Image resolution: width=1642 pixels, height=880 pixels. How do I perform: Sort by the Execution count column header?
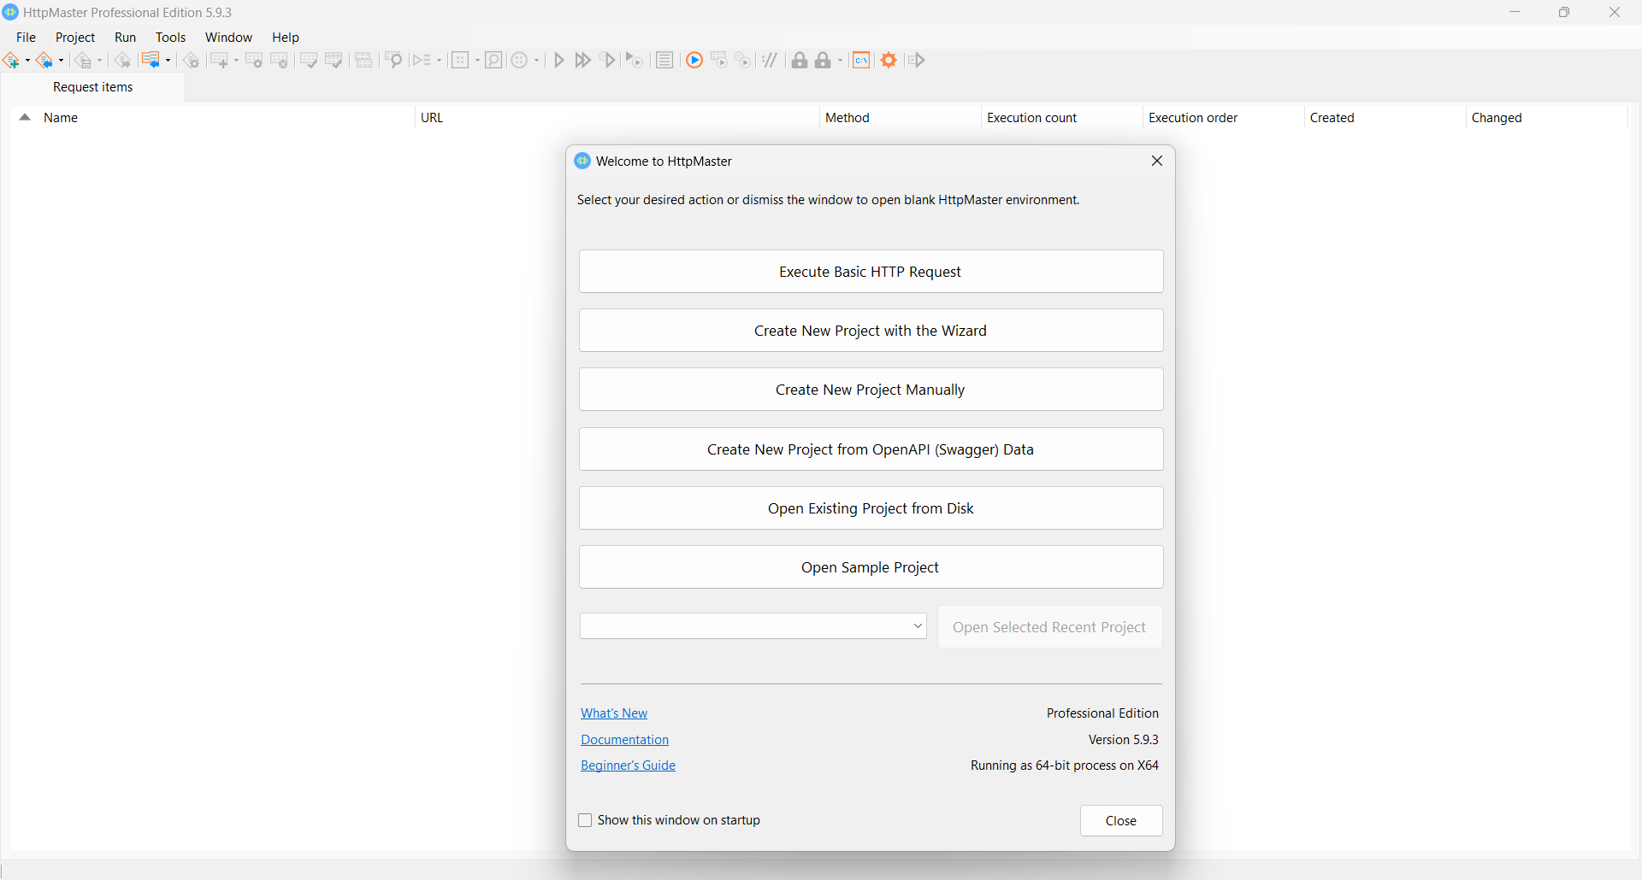[1061, 118]
